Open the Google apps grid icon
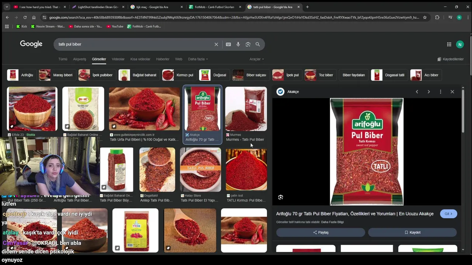The image size is (472, 265). 449,44
